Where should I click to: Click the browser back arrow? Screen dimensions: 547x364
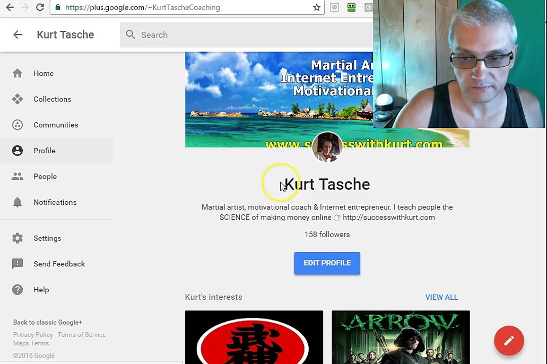(10, 7)
